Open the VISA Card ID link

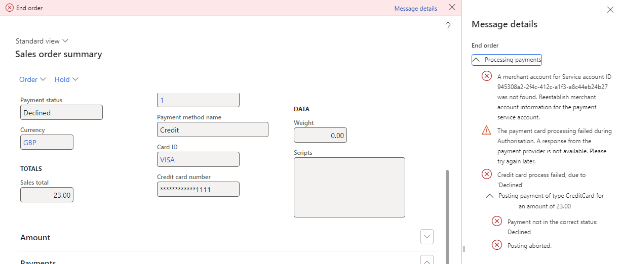pos(167,159)
